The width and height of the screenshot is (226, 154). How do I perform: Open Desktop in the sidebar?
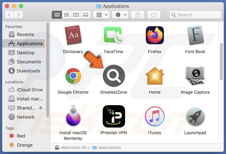23,53
